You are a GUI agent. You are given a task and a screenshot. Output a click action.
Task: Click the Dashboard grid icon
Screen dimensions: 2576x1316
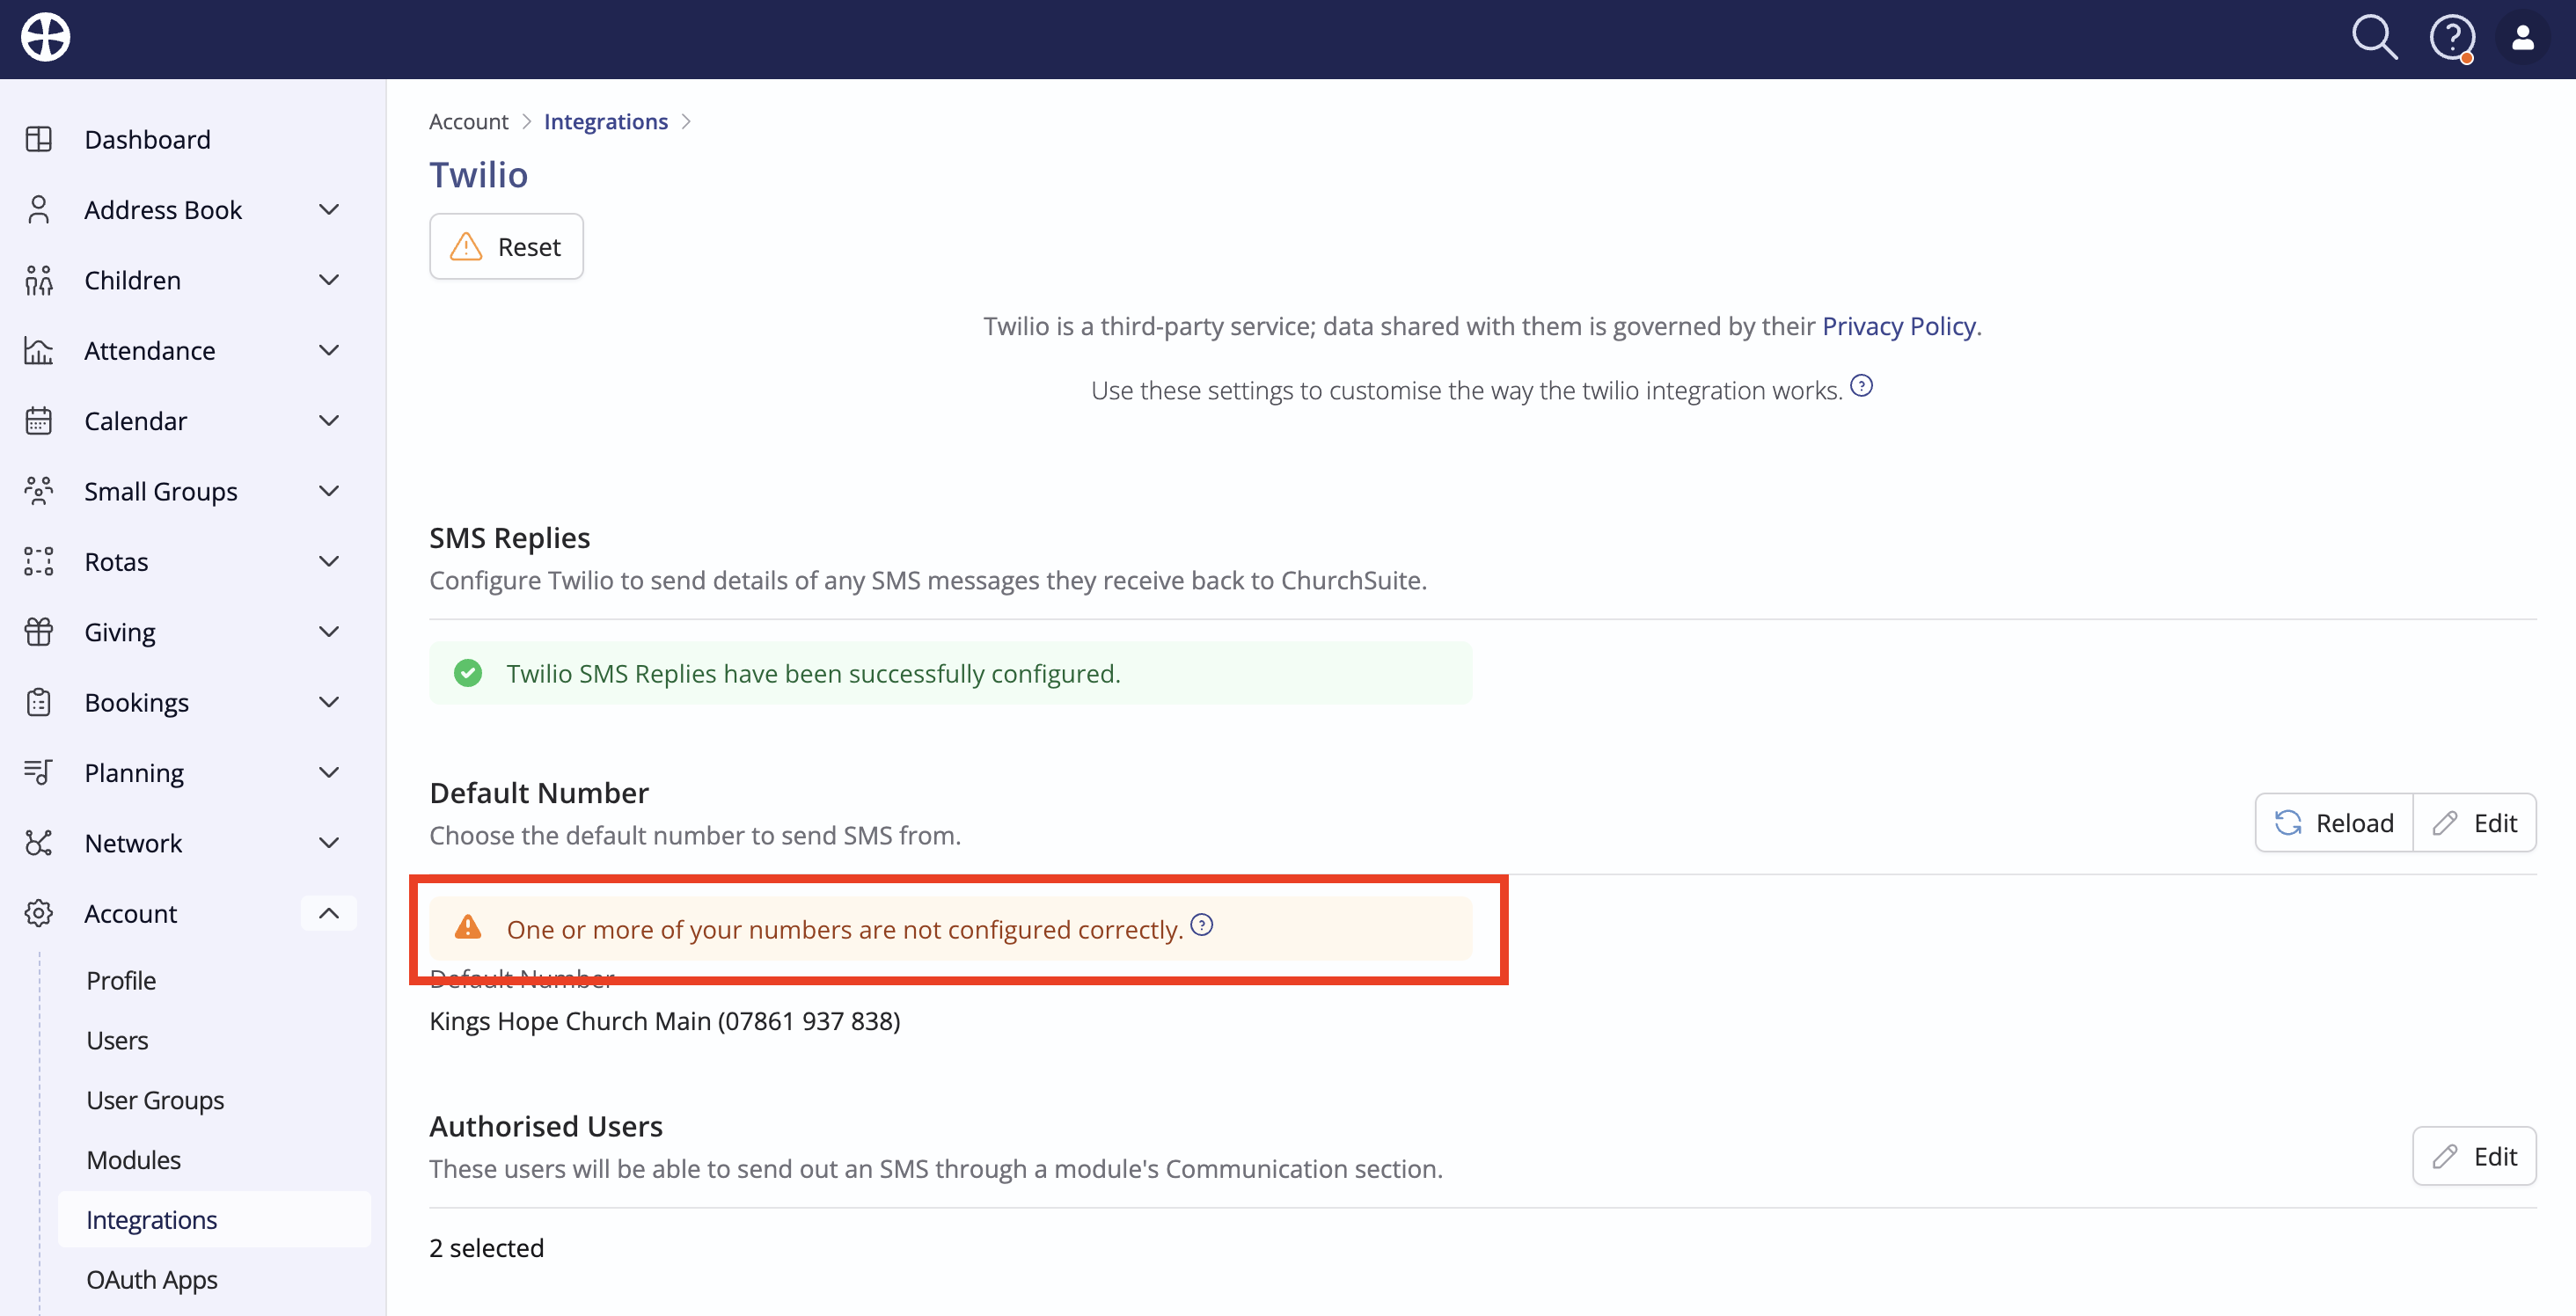[39, 139]
